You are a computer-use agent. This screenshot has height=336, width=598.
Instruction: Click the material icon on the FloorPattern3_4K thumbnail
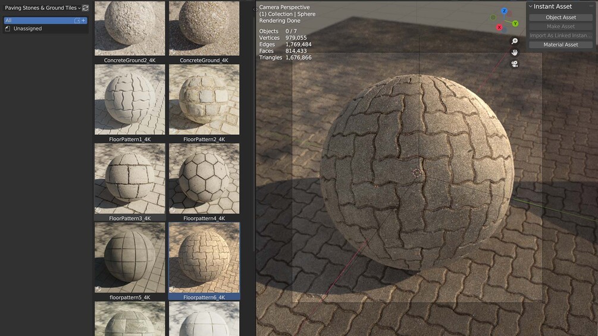click(x=98, y=209)
